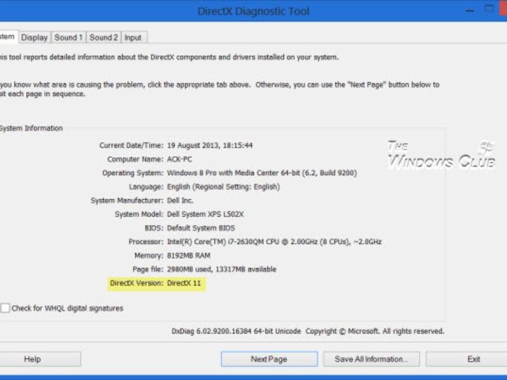Open the Sound 1 tab
Image resolution: width=507 pixels, height=380 pixels.
68,37
